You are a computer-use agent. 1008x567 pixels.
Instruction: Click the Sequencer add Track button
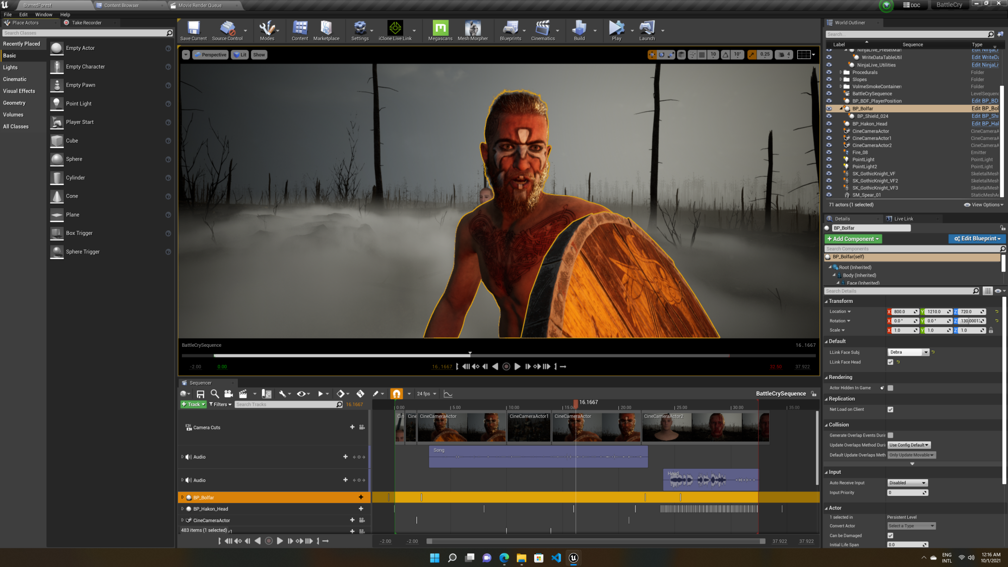tap(194, 404)
